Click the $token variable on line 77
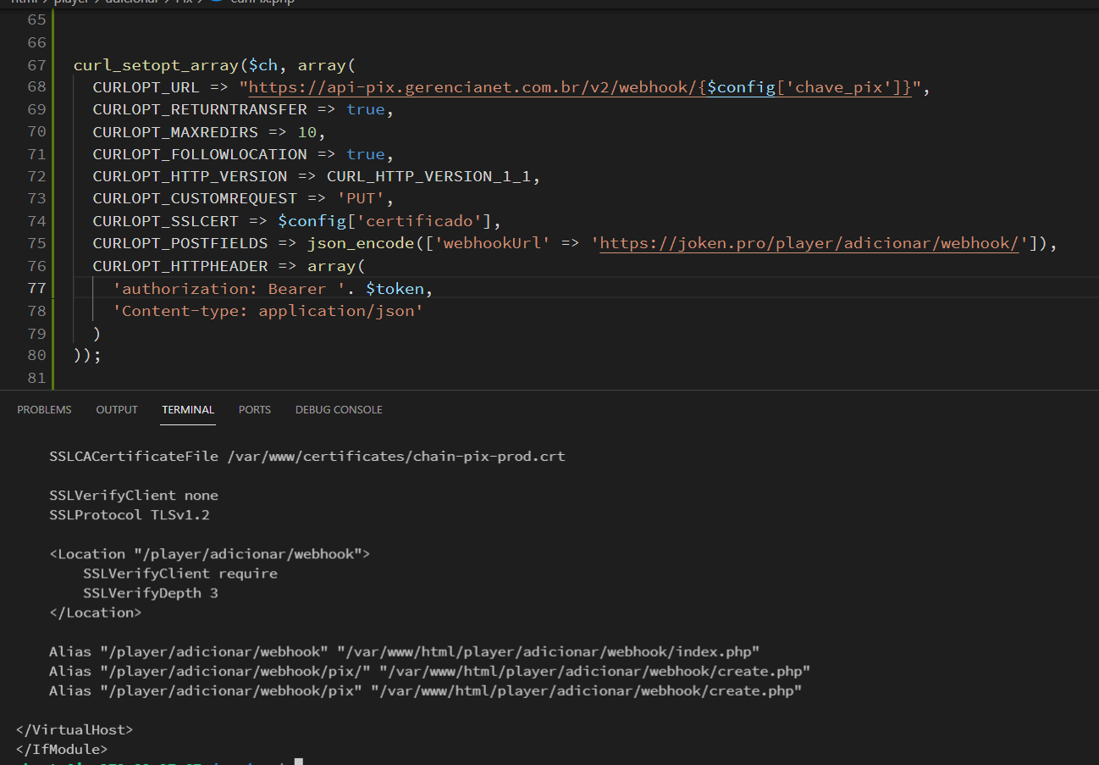 (395, 288)
